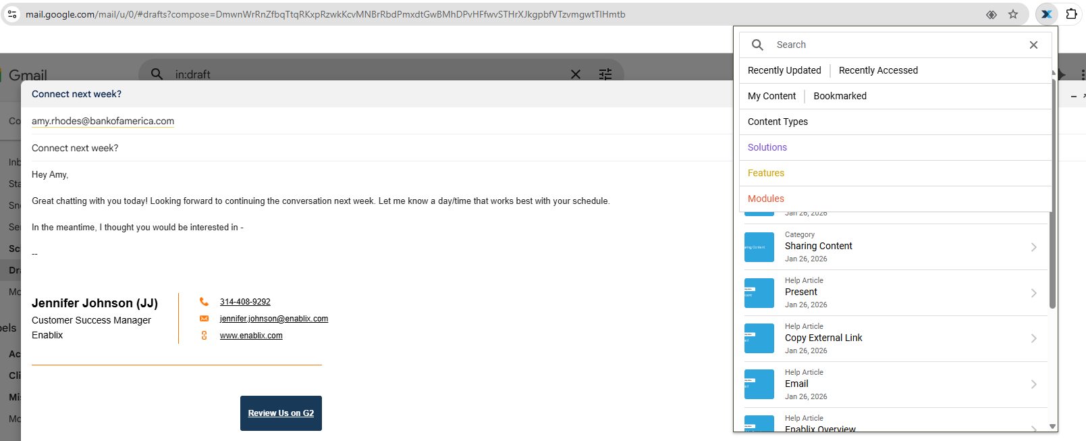The width and height of the screenshot is (1086, 441).
Task: Click the In the meantime sentence
Action: [x=138, y=227]
